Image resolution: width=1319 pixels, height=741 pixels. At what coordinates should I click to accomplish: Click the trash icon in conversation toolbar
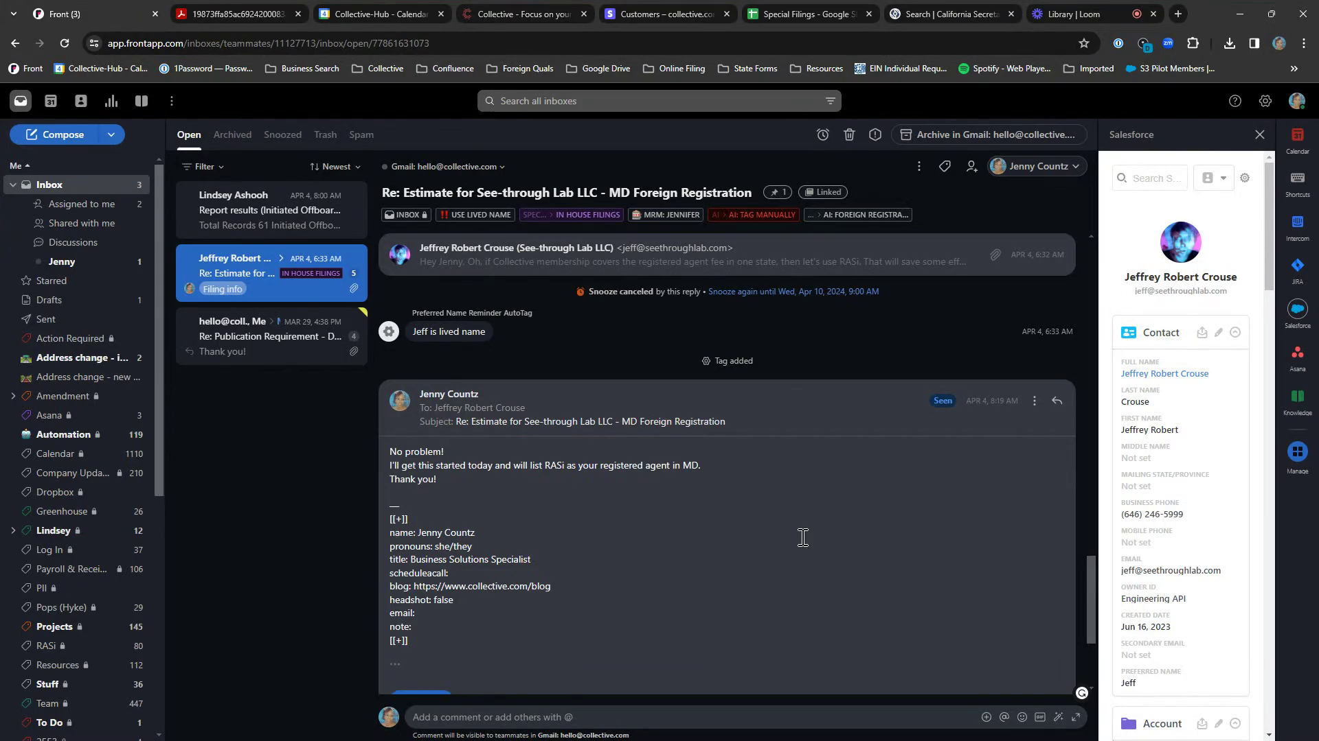tap(849, 134)
